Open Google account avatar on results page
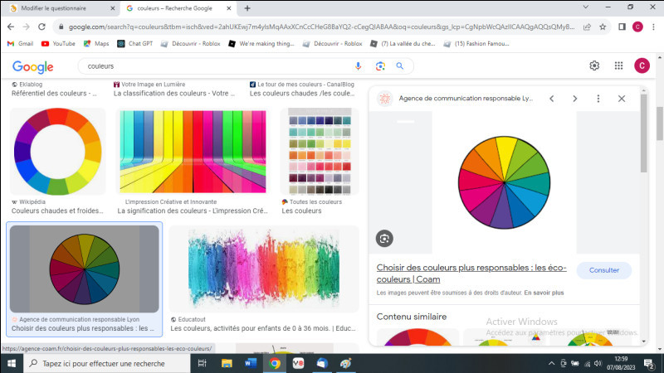This screenshot has height=373, width=664. [642, 65]
